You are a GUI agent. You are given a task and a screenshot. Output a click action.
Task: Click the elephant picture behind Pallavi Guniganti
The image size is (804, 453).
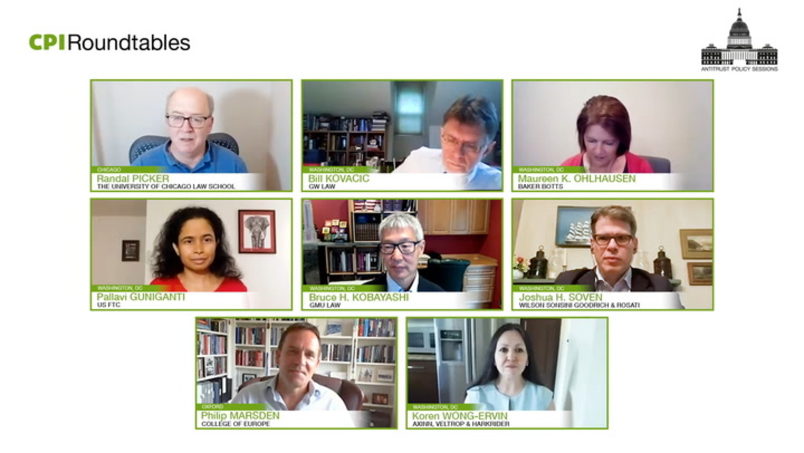(x=257, y=232)
